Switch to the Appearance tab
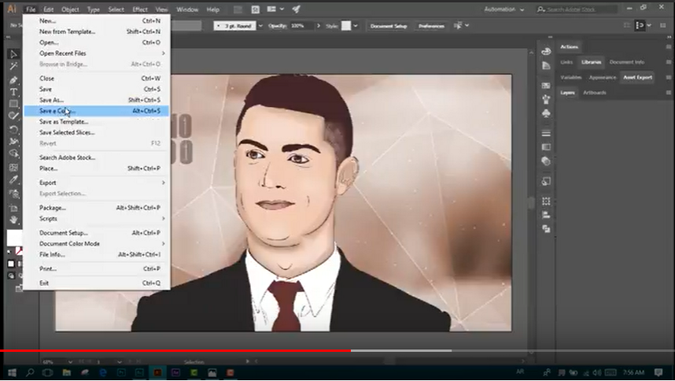The width and height of the screenshot is (675, 381). tap(603, 77)
